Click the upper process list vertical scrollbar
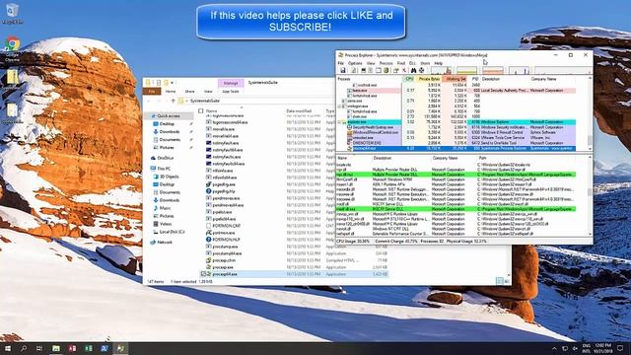Screen dimensions: 631x355 [x=590, y=113]
